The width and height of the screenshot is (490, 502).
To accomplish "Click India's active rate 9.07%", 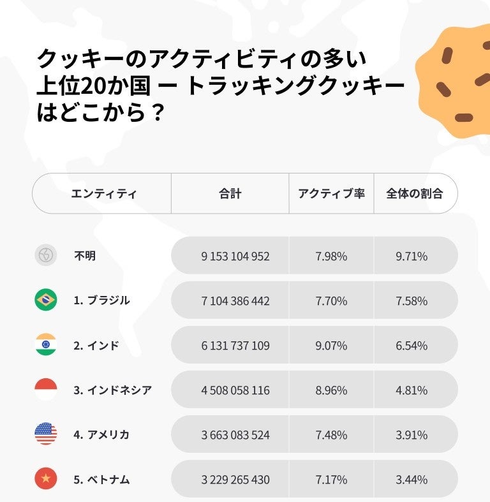I will point(331,345).
